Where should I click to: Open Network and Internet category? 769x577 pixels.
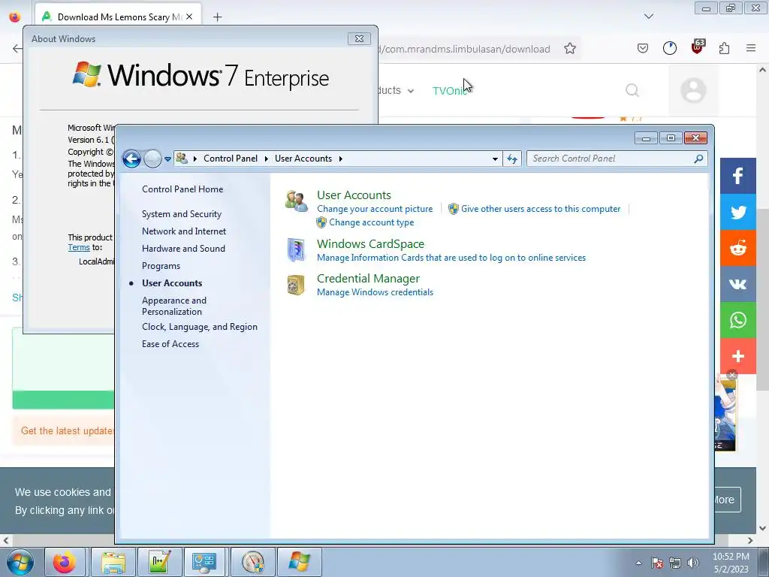pos(184,231)
